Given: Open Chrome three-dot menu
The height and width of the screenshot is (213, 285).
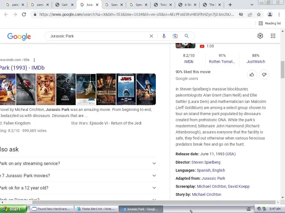Looking at the screenshot, I should point(279,14).
